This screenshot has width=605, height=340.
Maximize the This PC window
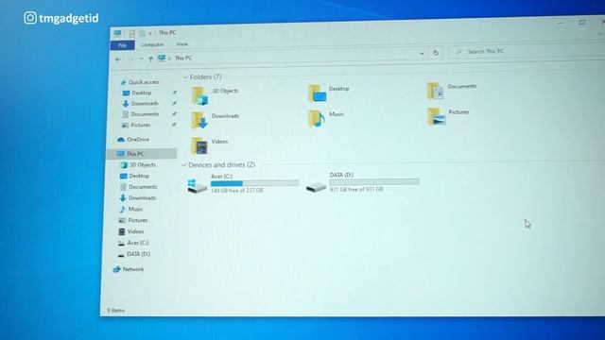pyautogui.click(x=582, y=23)
